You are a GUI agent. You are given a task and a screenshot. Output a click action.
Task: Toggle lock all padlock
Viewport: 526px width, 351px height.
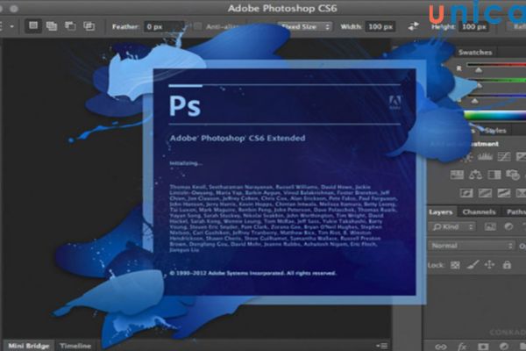click(x=507, y=265)
